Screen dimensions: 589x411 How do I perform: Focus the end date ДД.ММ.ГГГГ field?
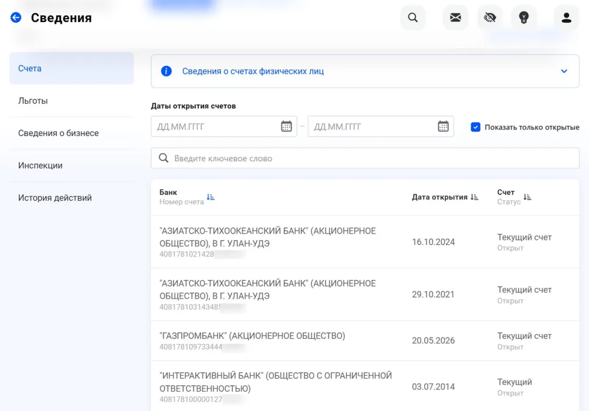click(x=380, y=127)
